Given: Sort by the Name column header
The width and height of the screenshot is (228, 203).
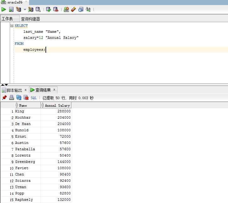Looking at the screenshot, I should pyautogui.click(x=27, y=105).
